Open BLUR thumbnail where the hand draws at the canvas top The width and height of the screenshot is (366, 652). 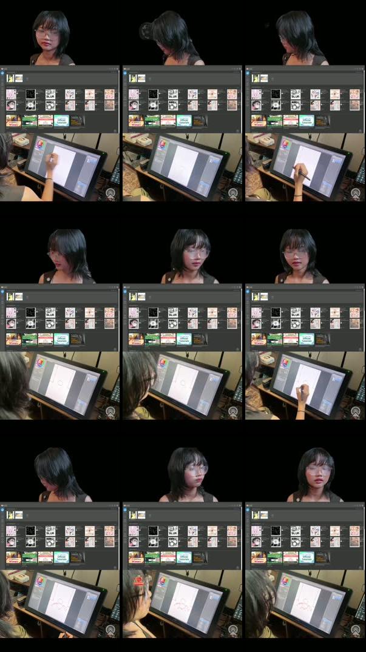pos(50,94)
